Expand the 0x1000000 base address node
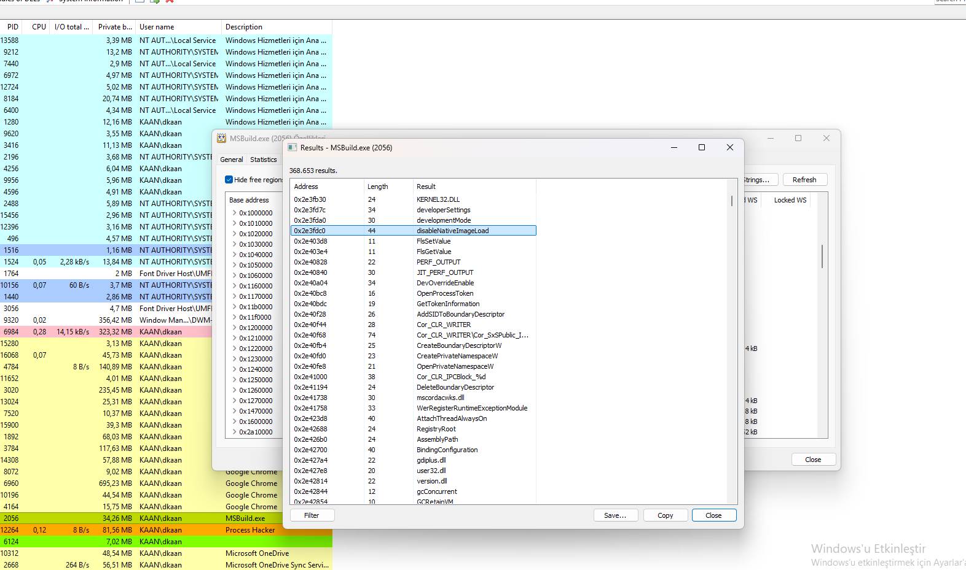This screenshot has height=570, width=966. pyautogui.click(x=234, y=213)
